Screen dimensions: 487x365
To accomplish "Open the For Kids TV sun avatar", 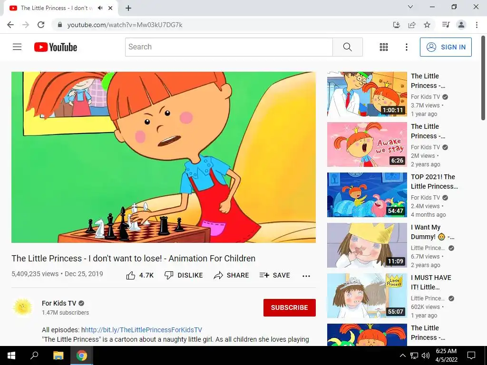I will (x=22, y=307).
